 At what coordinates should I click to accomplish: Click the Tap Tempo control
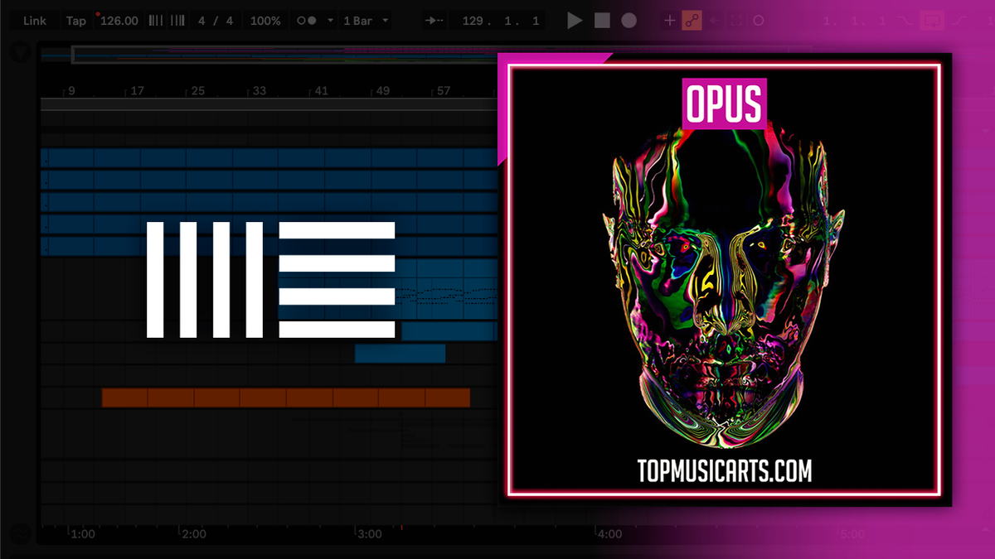[76, 20]
